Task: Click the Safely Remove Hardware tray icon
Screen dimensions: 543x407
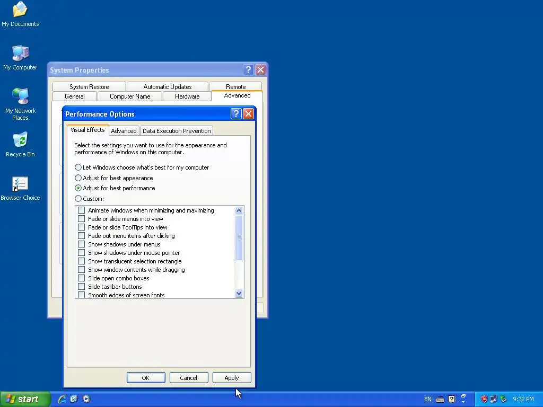Action: click(x=503, y=399)
